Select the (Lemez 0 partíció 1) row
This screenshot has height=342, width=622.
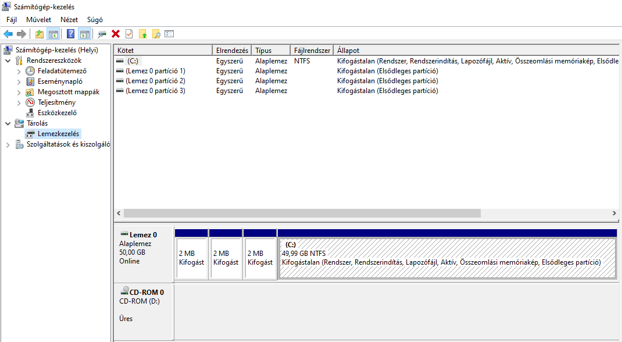pos(367,71)
